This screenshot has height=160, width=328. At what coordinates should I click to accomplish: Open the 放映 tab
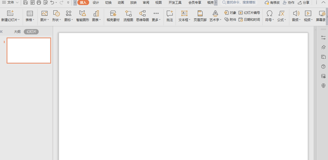(133, 3)
